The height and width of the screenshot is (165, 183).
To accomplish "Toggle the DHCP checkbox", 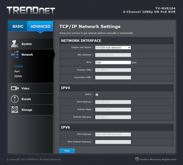I will (97, 94).
